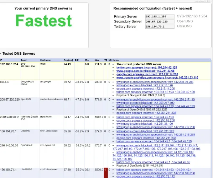Click the Descr. column header

coord(24,60)
